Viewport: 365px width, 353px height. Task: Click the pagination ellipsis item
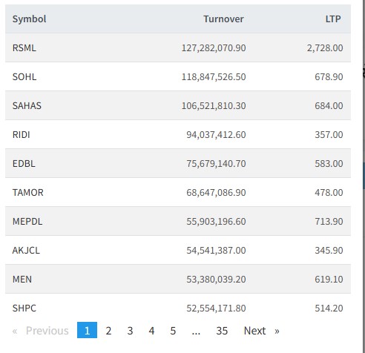point(196,331)
